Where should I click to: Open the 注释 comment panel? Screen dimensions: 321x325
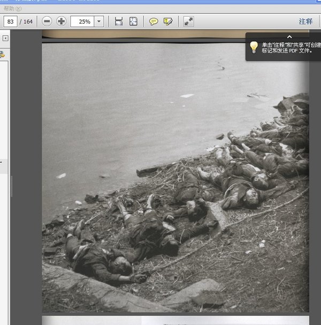pos(305,21)
